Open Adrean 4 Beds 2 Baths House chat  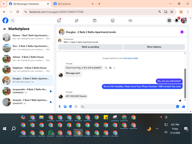[x=27, y=59]
